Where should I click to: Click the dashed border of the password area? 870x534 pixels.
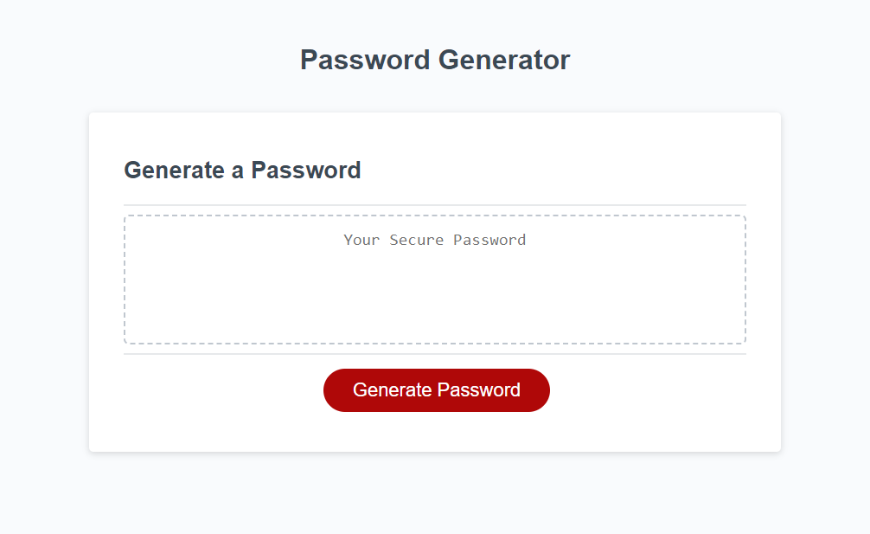tap(435, 213)
